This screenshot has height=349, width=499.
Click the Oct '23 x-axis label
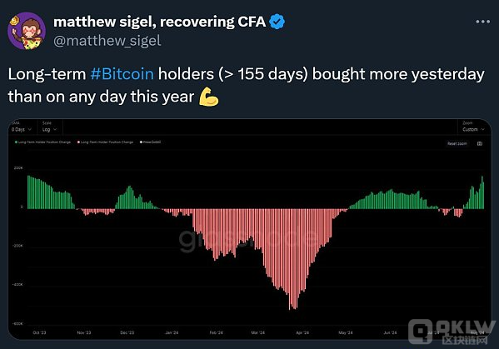pyautogui.click(x=39, y=332)
